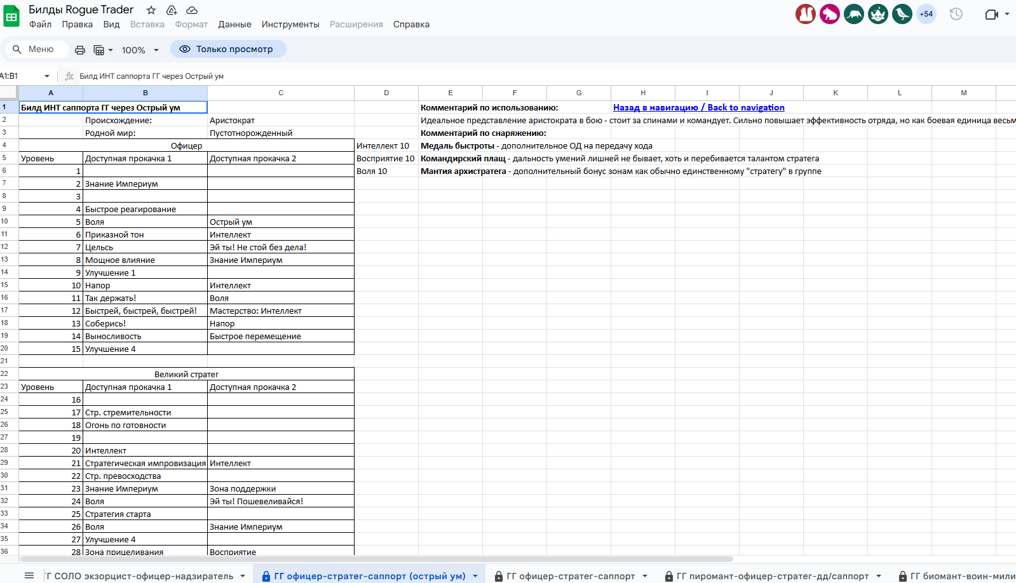Click the add-to-Drive shortcut icon
The width and height of the screenshot is (1016, 583).
[172, 10]
